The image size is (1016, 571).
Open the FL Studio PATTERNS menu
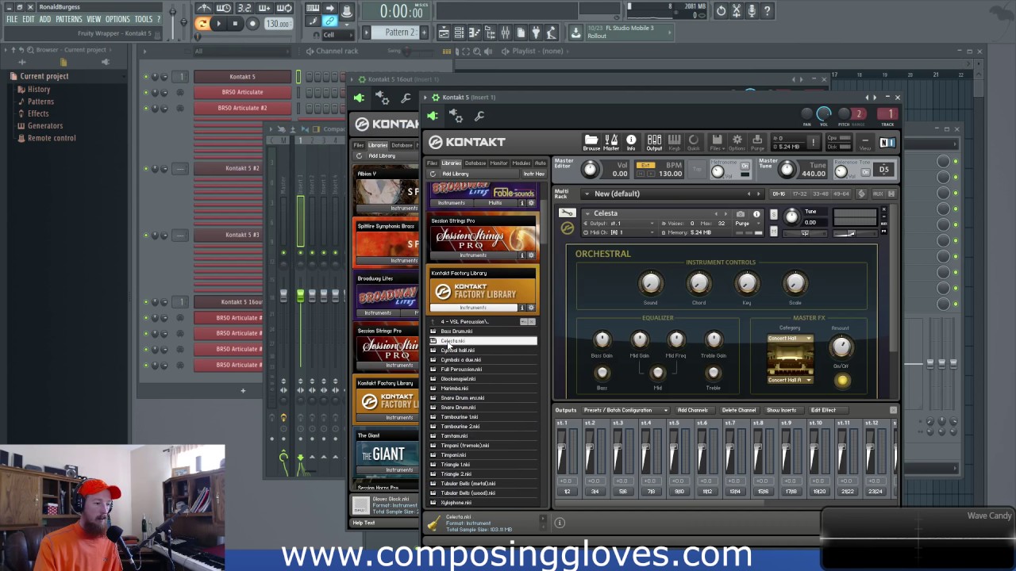click(68, 19)
